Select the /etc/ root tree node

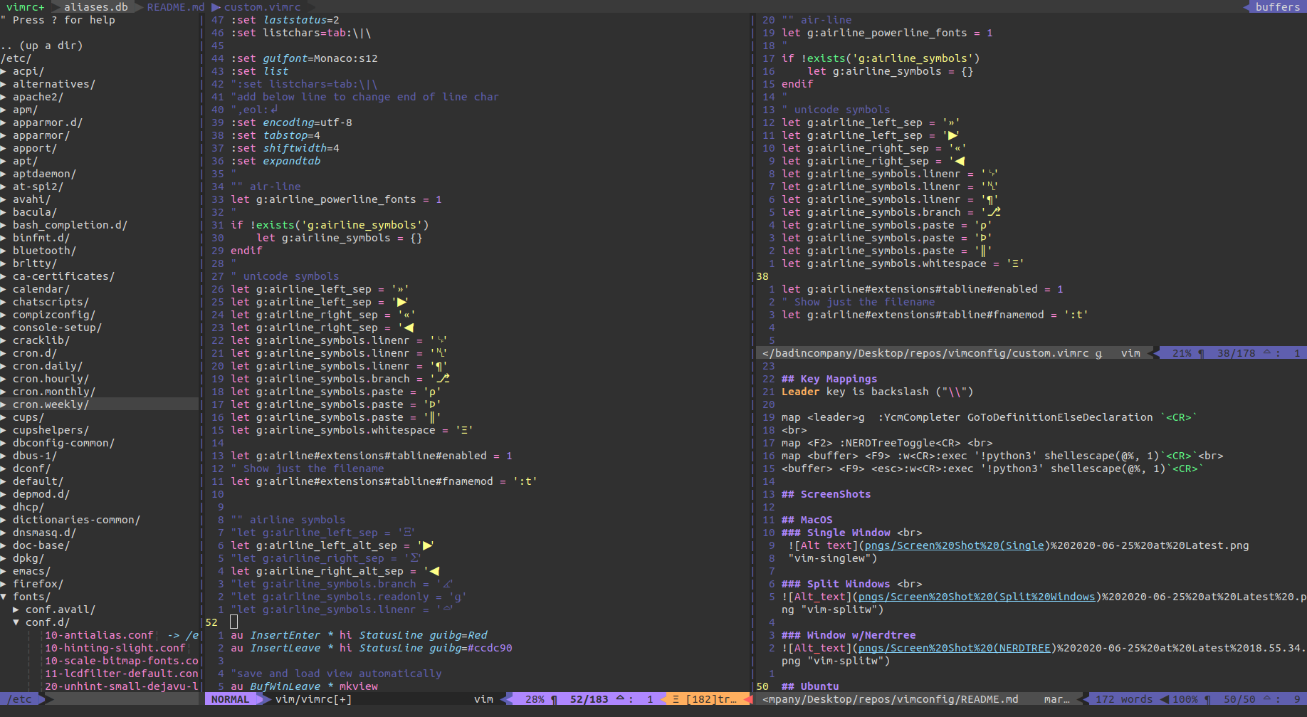click(x=16, y=58)
